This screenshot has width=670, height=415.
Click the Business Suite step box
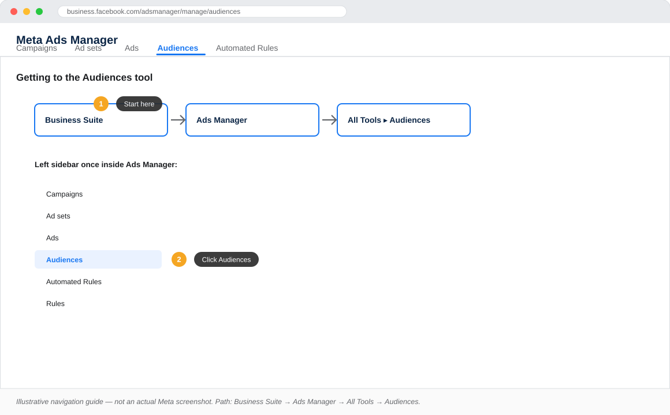pyautogui.click(x=101, y=120)
